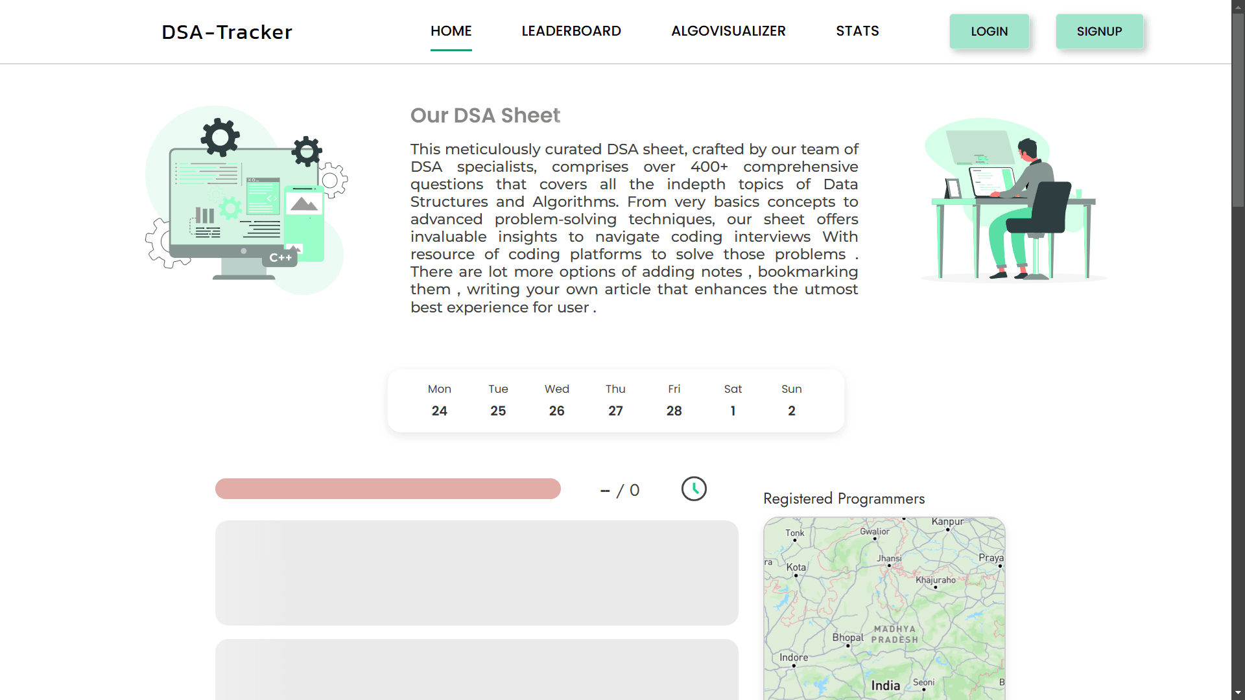Open the DSA-Tracker logo link
Screen dimensions: 1245x700
click(227, 32)
